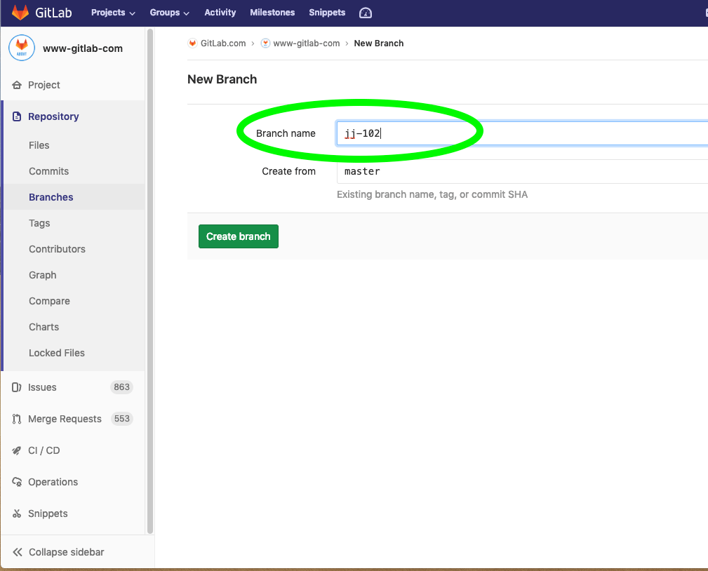Image resolution: width=708 pixels, height=571 pixels.
Task: Click the New Branch page heading
Action: pos(222,79)
